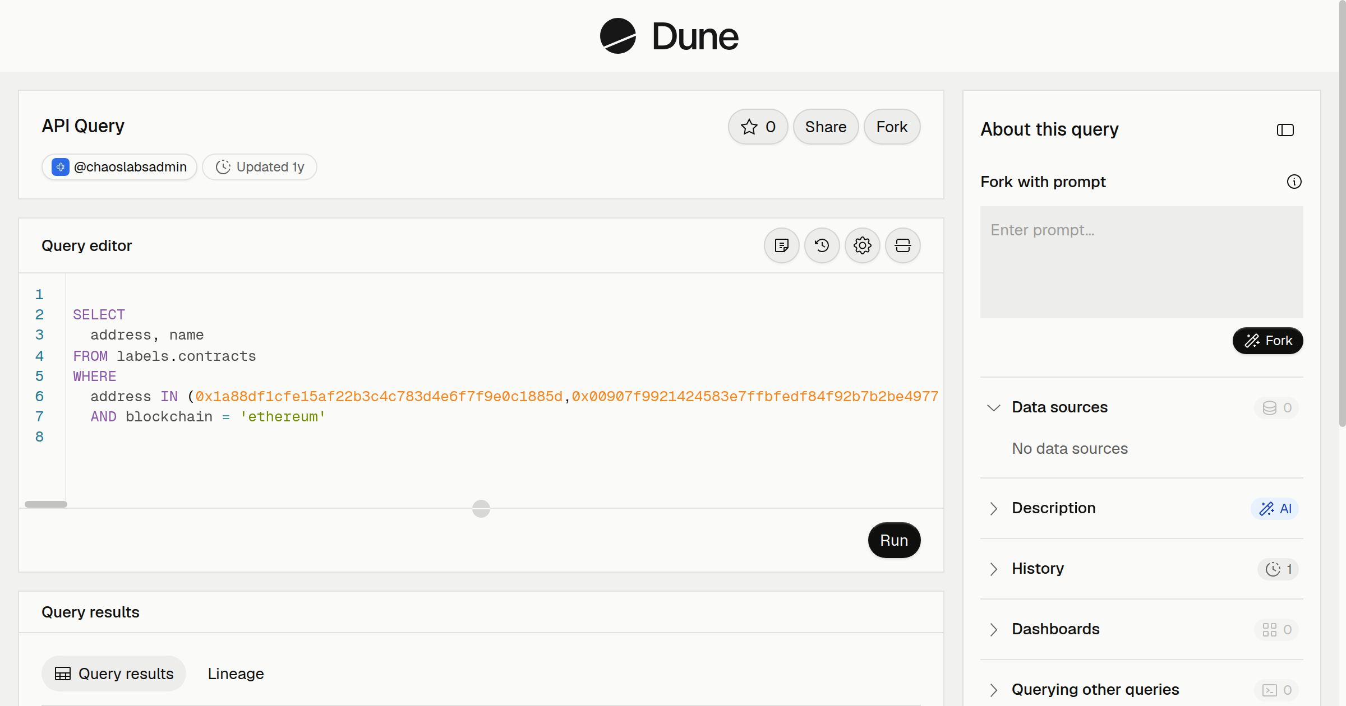Focus the Enter prompt text box
Image resolution: width=1346 pixels, height=706 pixels.
pyautogui.click(x=1141, y=262)
